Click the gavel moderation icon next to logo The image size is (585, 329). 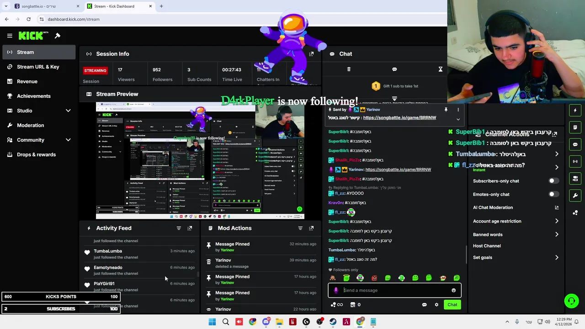pyautogui.click(x=58, y=36)
